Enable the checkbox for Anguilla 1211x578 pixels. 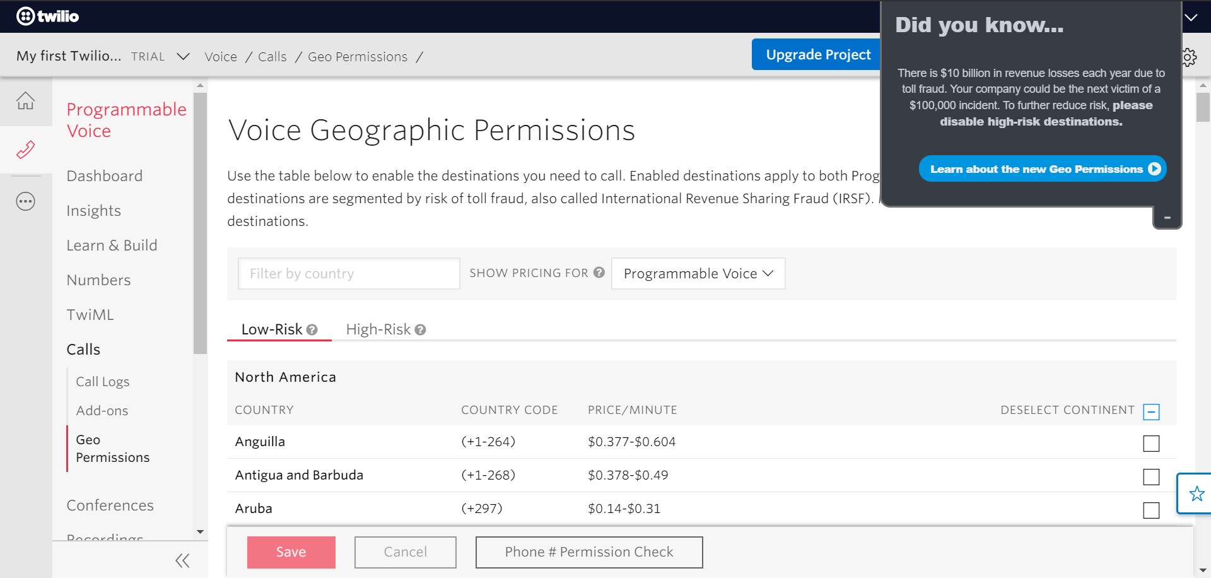pyautogui.click(x=1152, y=444)
